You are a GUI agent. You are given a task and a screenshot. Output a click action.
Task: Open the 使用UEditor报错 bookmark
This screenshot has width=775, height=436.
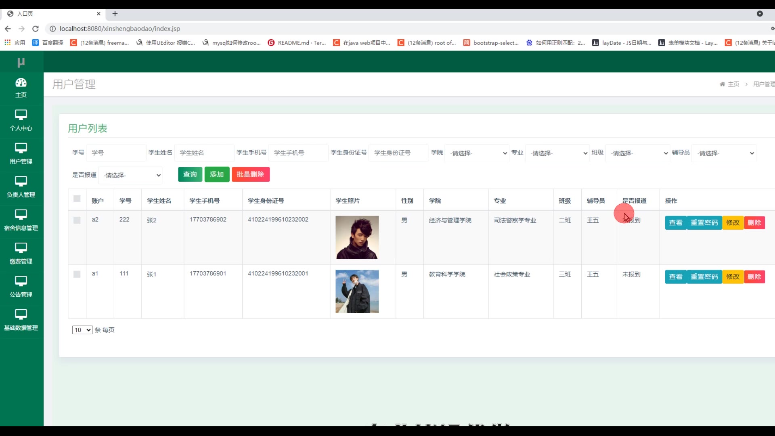tap(165, 42)
